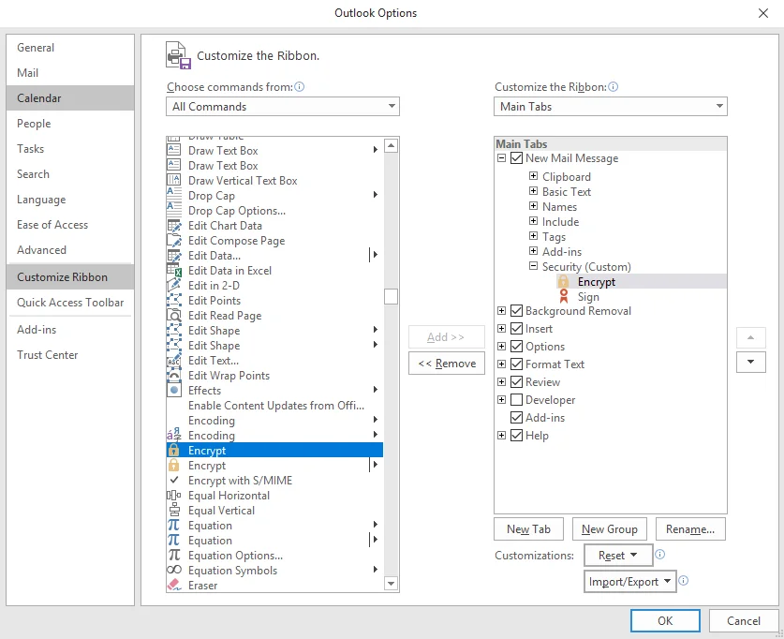Image resolution: width=784 pixels, height=639 pixels.
Task: Switch to Quick Access Toolbar settings
Action: (70, 303)
